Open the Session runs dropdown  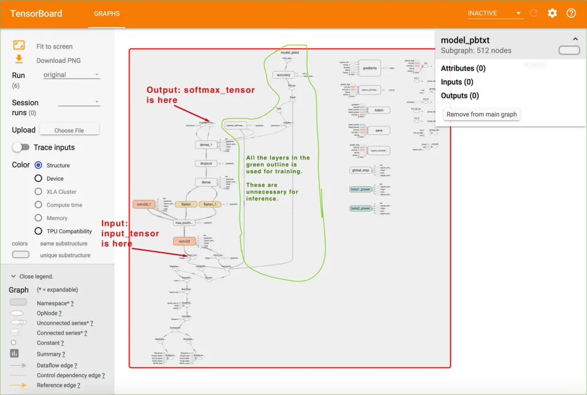click(79, 101)
